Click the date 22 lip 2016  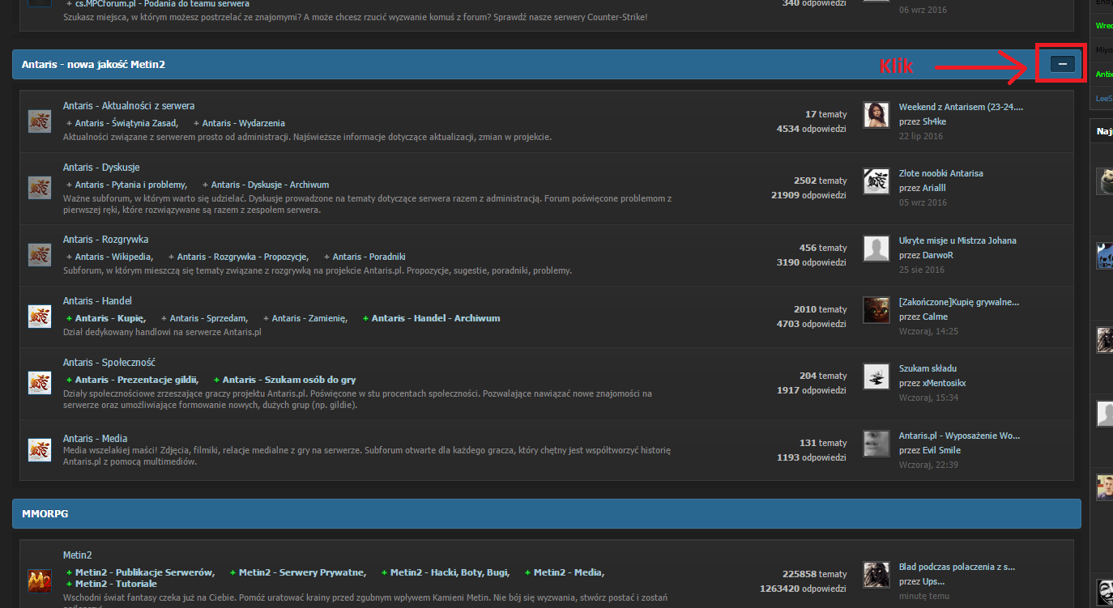921,136
